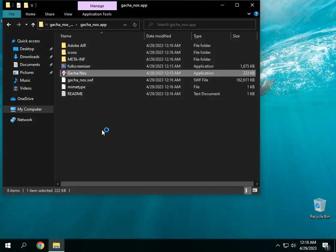The image size is (336, 252).
Task: Open the Adobe AIR folder icon
Action: 64,45
